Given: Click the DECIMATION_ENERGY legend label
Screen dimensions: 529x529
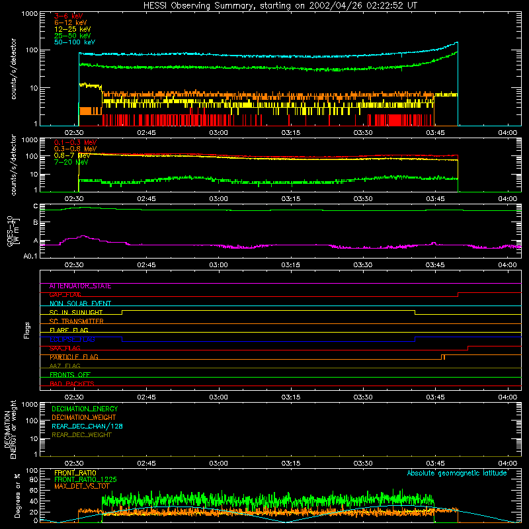Looking at the screenshot, I should [85, 409].
